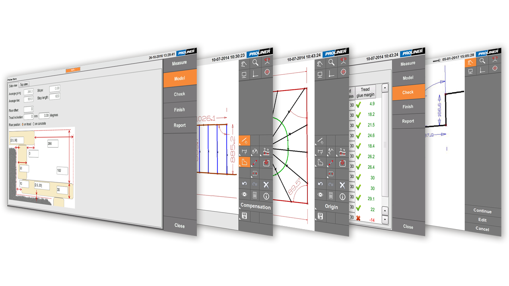This screenshot has height=286, width=509.
Task: Select the stair shape tool in Origin panel
Action: [321, 162]
